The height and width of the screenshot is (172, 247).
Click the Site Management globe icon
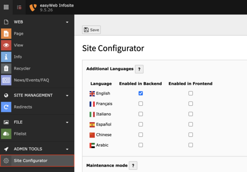(x=6, y=96)
